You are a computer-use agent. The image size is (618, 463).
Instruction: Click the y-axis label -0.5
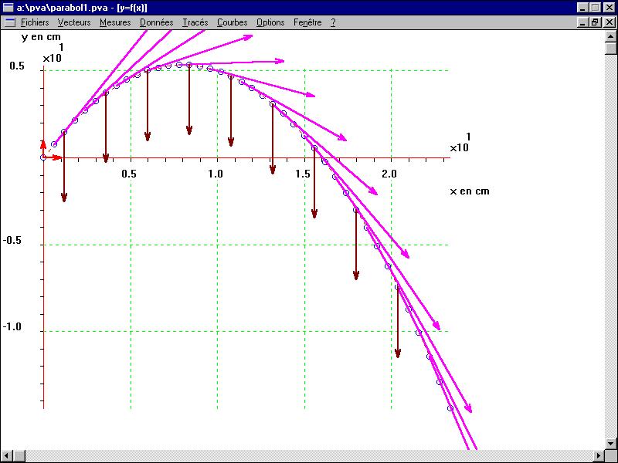pos(12,240)
